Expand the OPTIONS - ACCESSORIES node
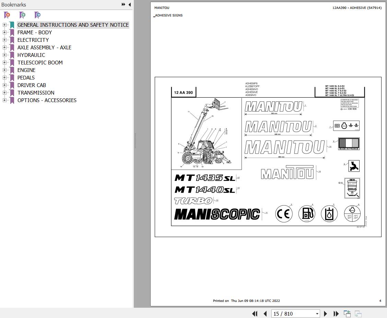The height and width of the screenshot is (318, 387). tap(4, 100)
